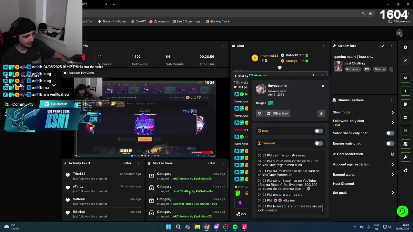
Task: Open the Mod Actions Filter
Action: coord(211,163)
